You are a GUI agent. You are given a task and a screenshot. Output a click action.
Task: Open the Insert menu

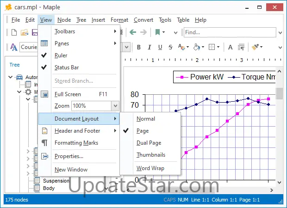coord(98,20)
